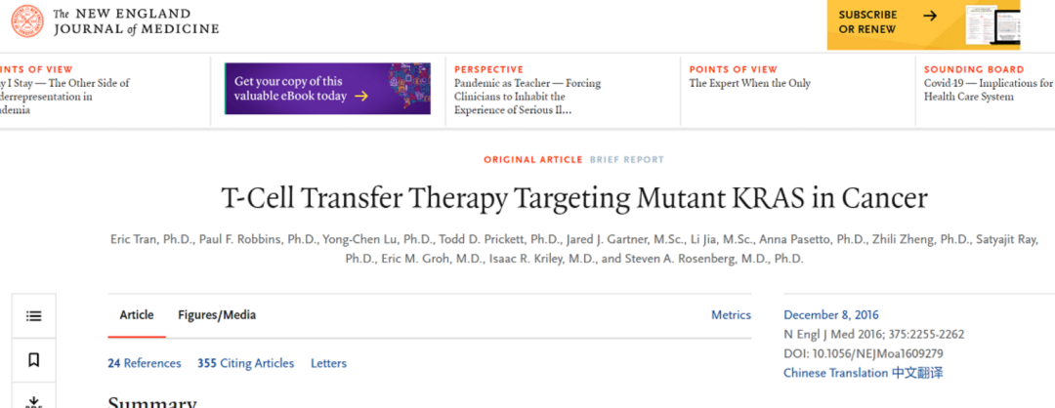Viewport: 1055px width, 408px height.
Task: Bookmark article using the sidebar bookmark icon
Action: (33, 361)
